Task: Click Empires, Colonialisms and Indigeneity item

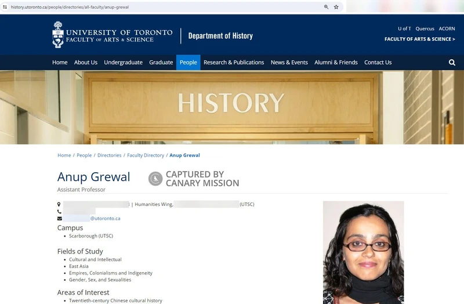Action: 111,273
